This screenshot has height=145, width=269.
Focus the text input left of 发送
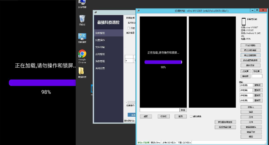160,110
